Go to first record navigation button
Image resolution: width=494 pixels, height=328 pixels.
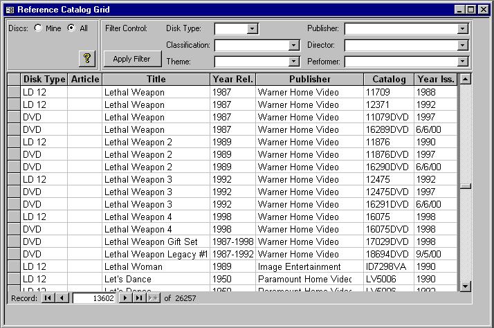48,298
